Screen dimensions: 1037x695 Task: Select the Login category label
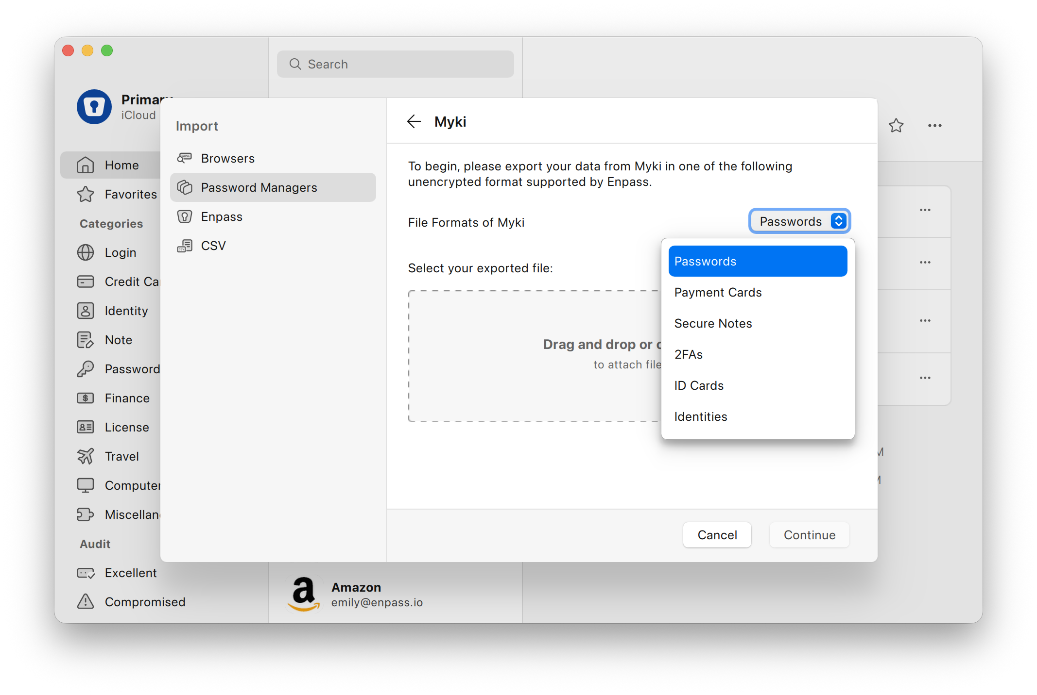pos(121,252)
